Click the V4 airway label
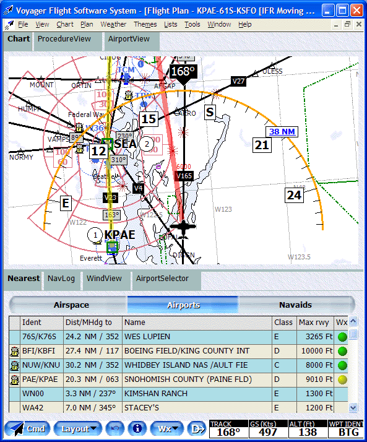 (138, 189)
